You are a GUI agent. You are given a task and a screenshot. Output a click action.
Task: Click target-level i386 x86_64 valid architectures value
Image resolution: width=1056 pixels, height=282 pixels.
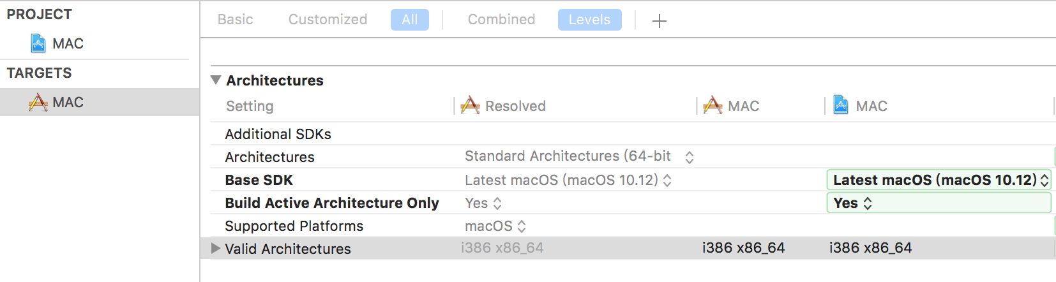coord(743,248)
